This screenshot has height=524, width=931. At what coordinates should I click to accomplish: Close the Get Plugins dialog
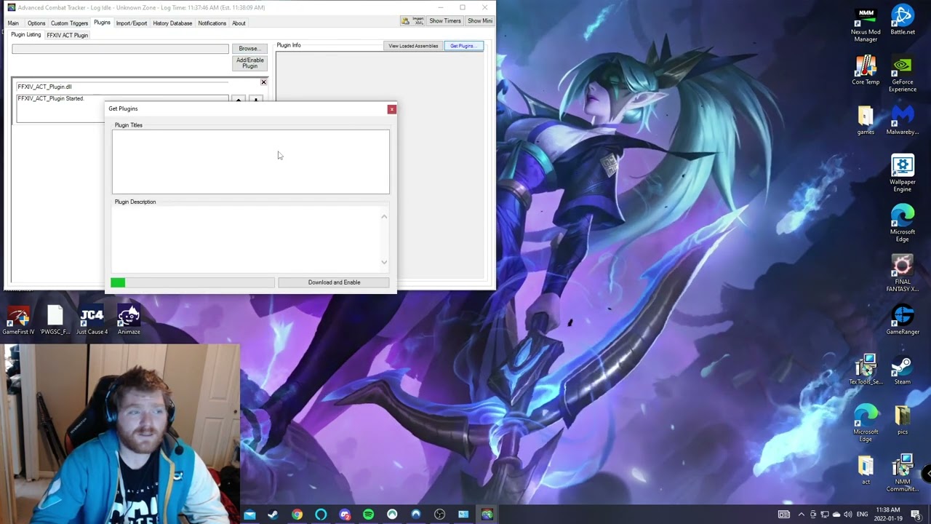pos(391,109)
